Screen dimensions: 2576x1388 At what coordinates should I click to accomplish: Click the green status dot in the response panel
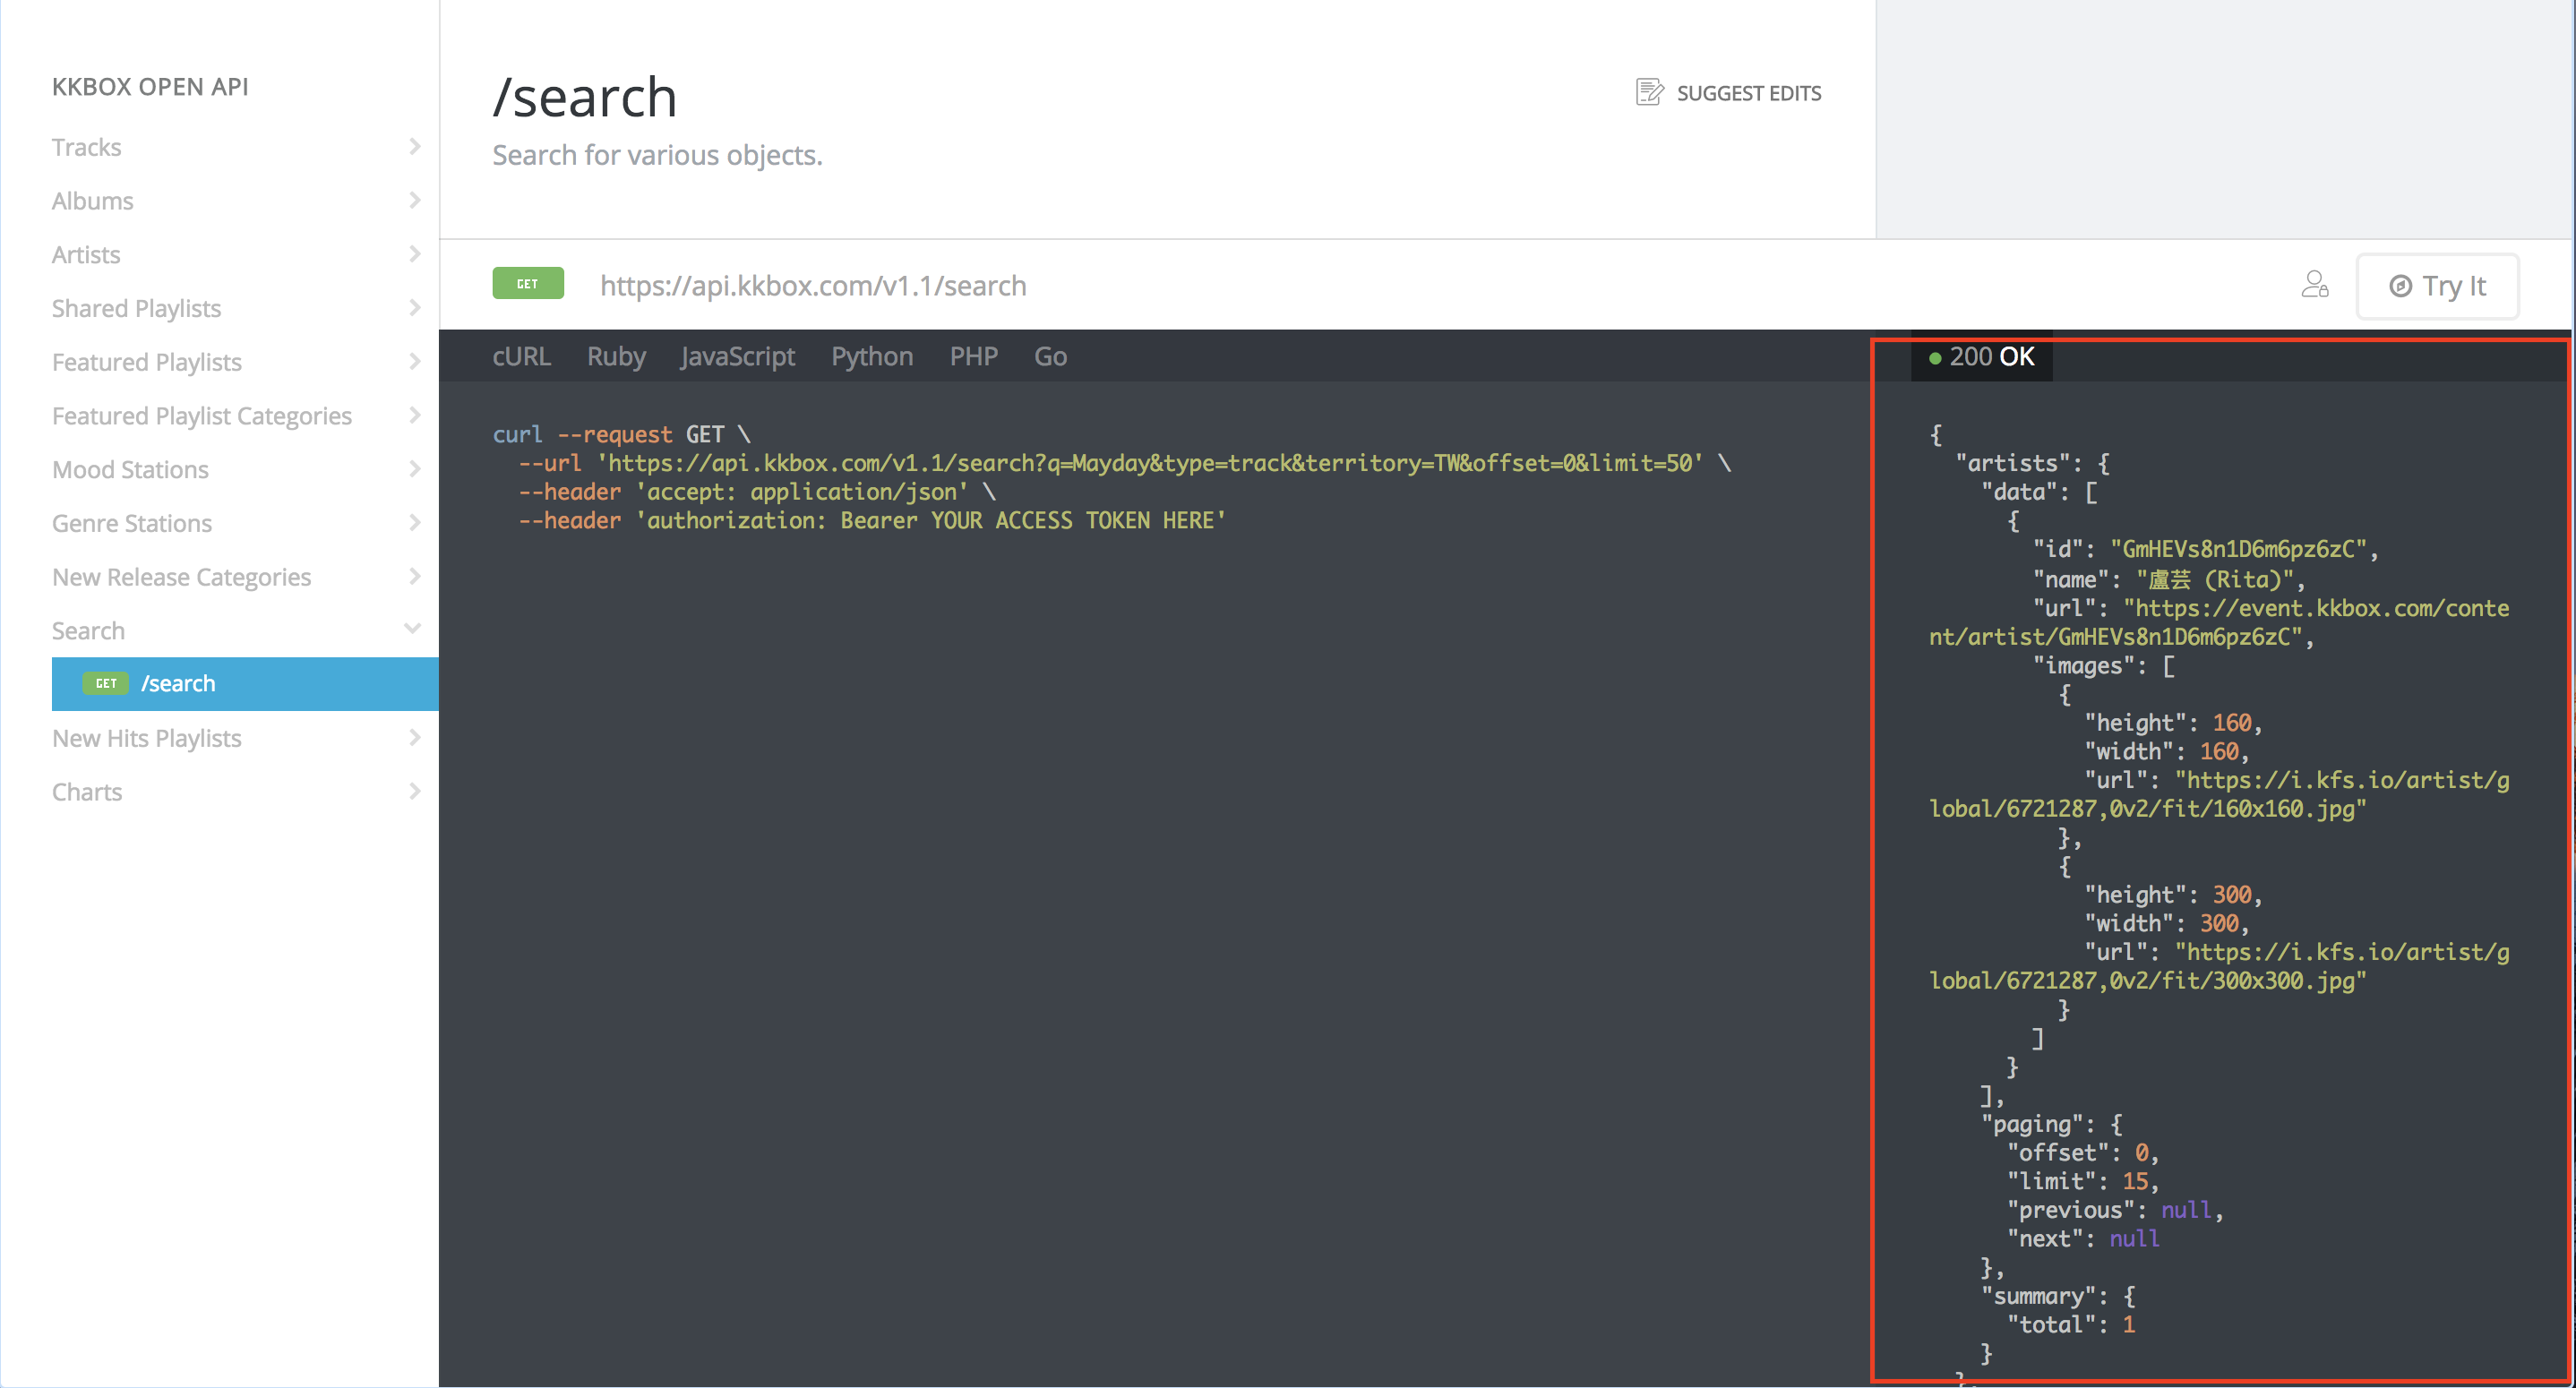[1936, 357]
